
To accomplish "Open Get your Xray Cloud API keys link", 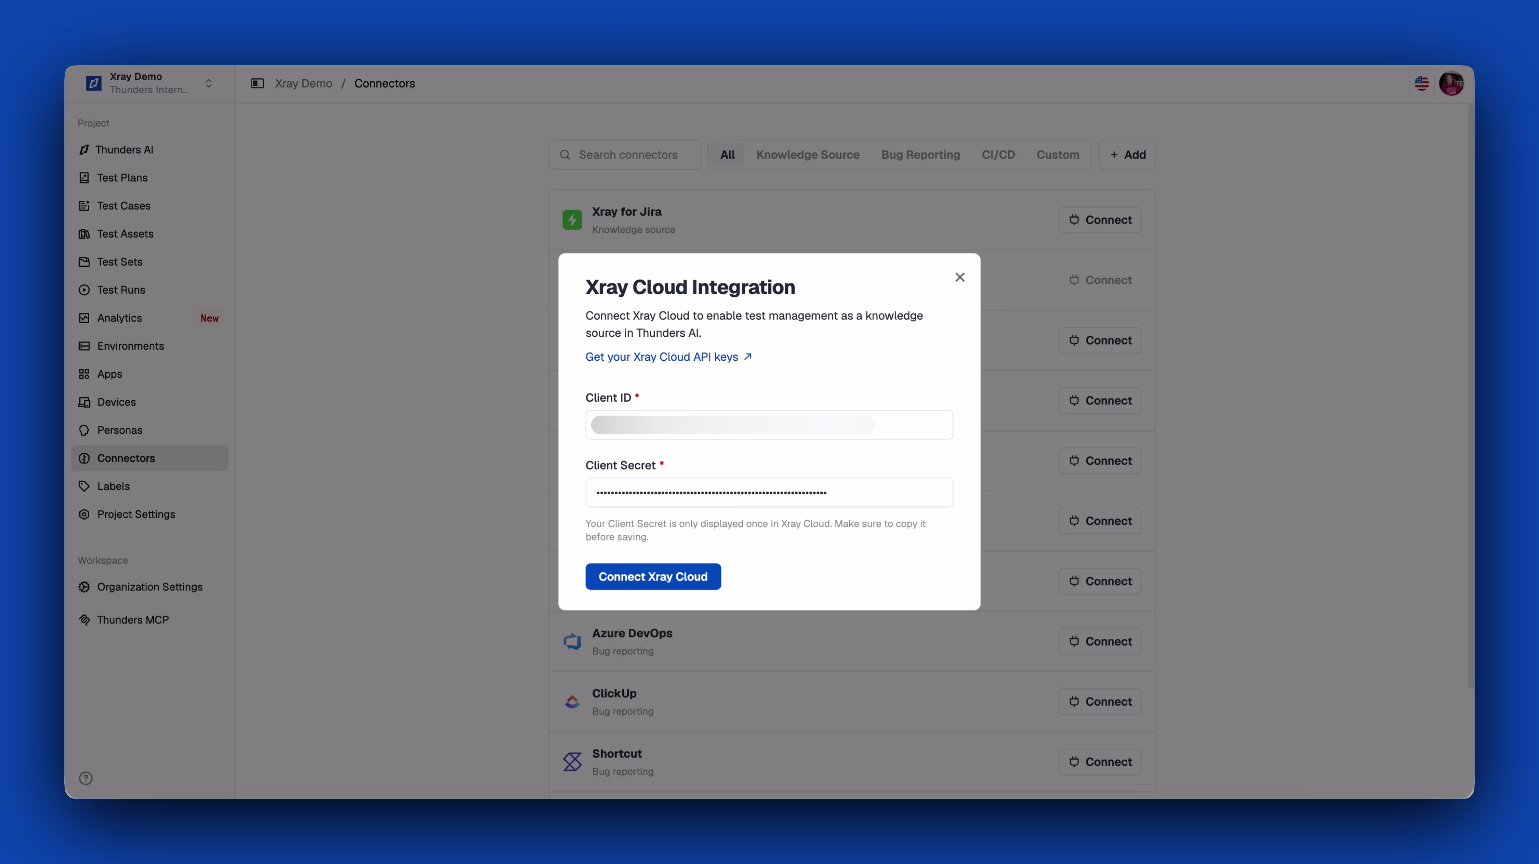I will tap(669, 357).
